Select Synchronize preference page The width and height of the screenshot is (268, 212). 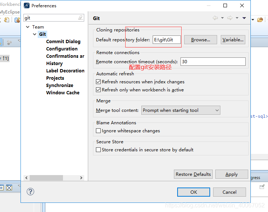[x=60, y=85]
